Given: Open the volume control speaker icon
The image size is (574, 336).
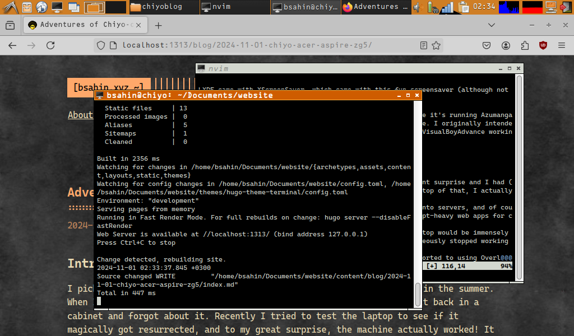Looking at the screenshot, I should (x=417, y=7).
